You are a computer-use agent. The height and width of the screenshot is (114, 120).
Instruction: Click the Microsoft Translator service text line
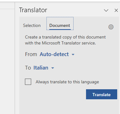point(60,43)
